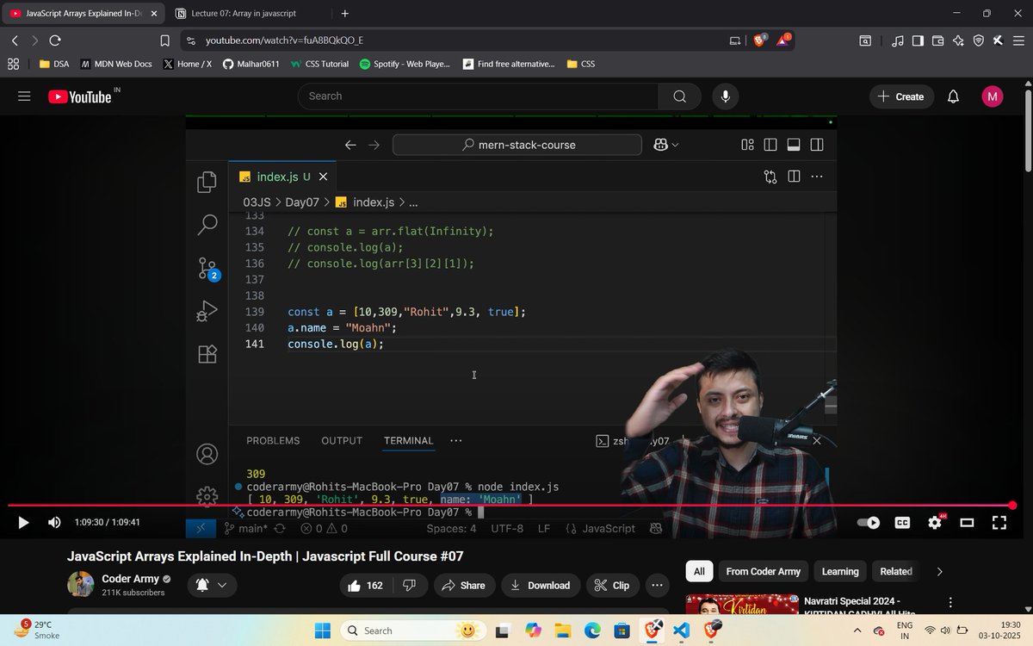Toggle closed captions with CC button
The height and width of the screenshot is (646, 1033).
pos(902,522)
